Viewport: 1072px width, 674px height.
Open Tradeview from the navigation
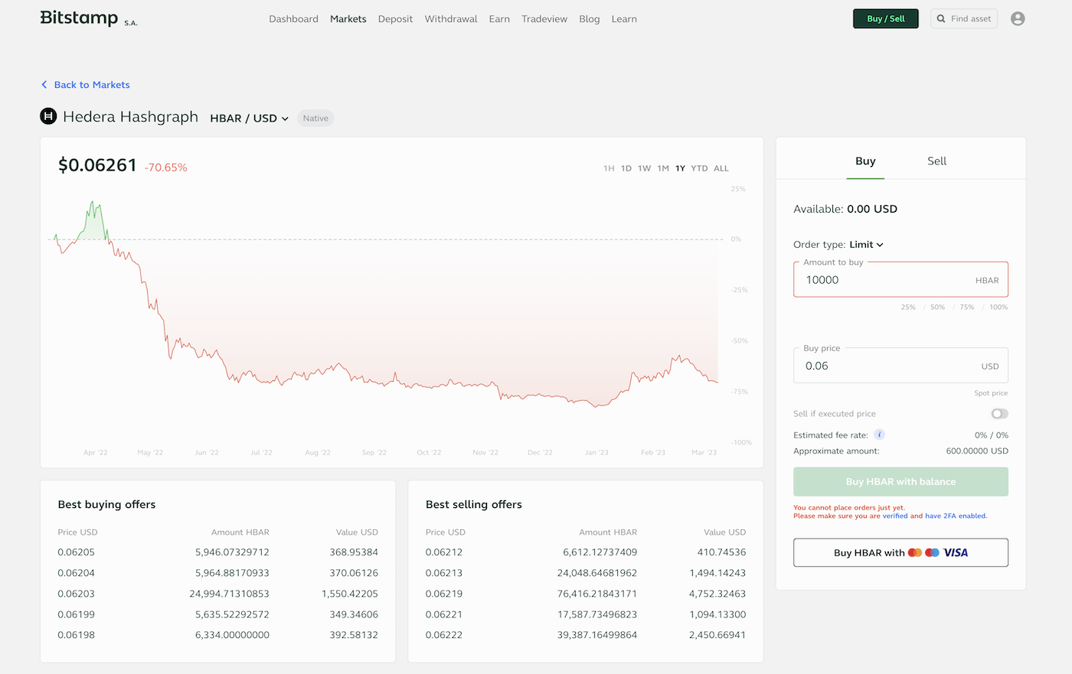[544, 19]
